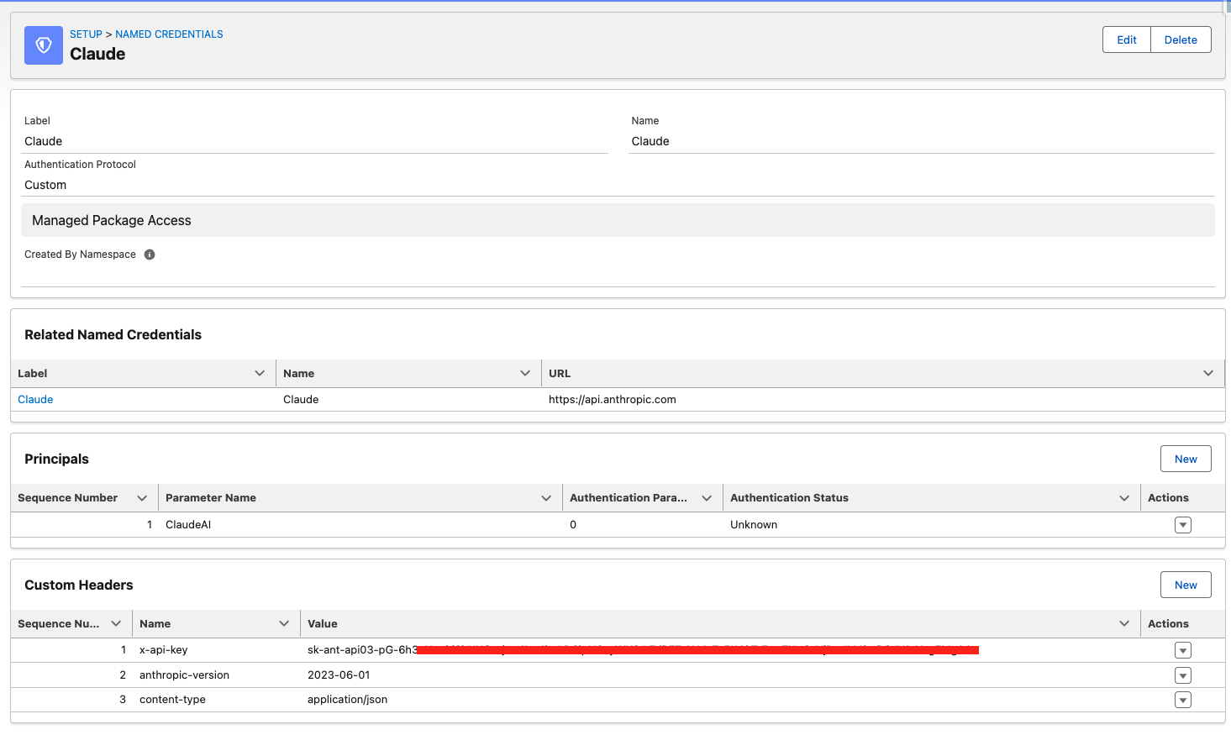Click the content-type header name

(x=172, y=700)
